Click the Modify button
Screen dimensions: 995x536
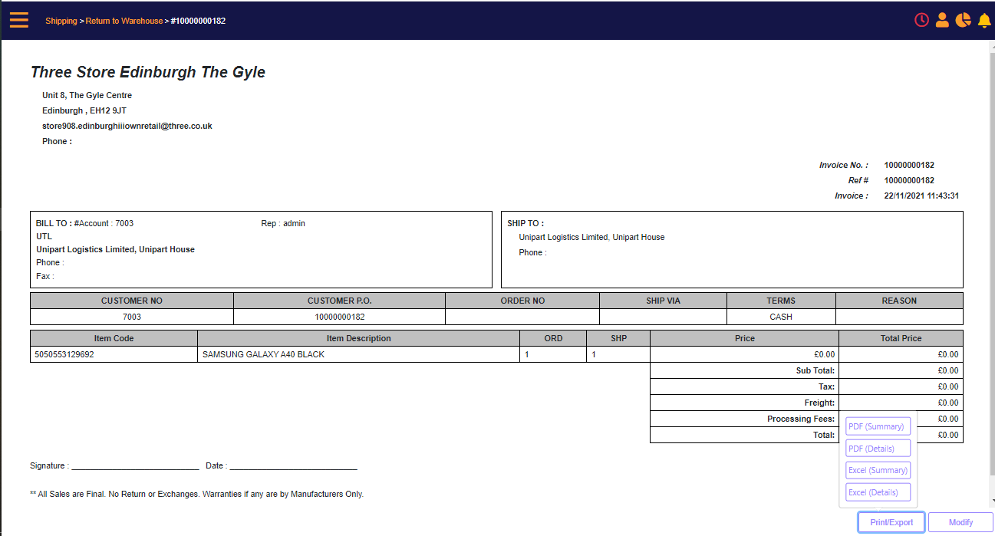pos(960,522)
